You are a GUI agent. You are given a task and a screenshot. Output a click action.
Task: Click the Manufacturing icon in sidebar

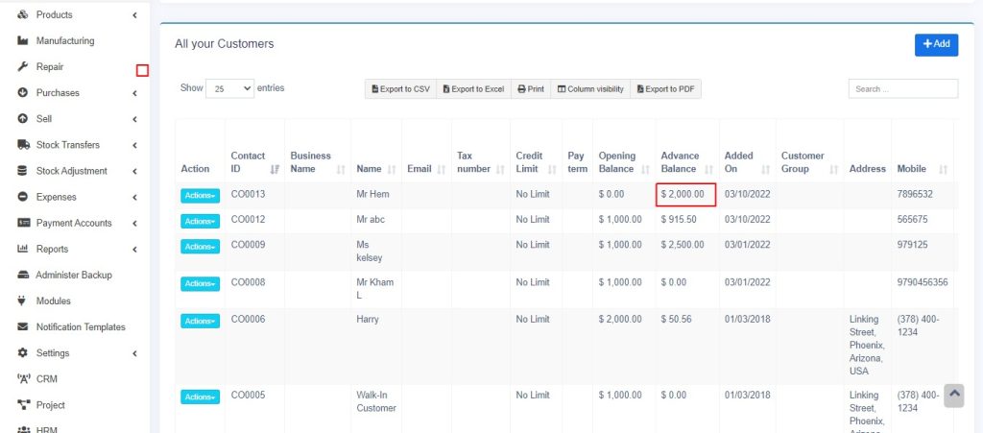(x=23, y=41)
